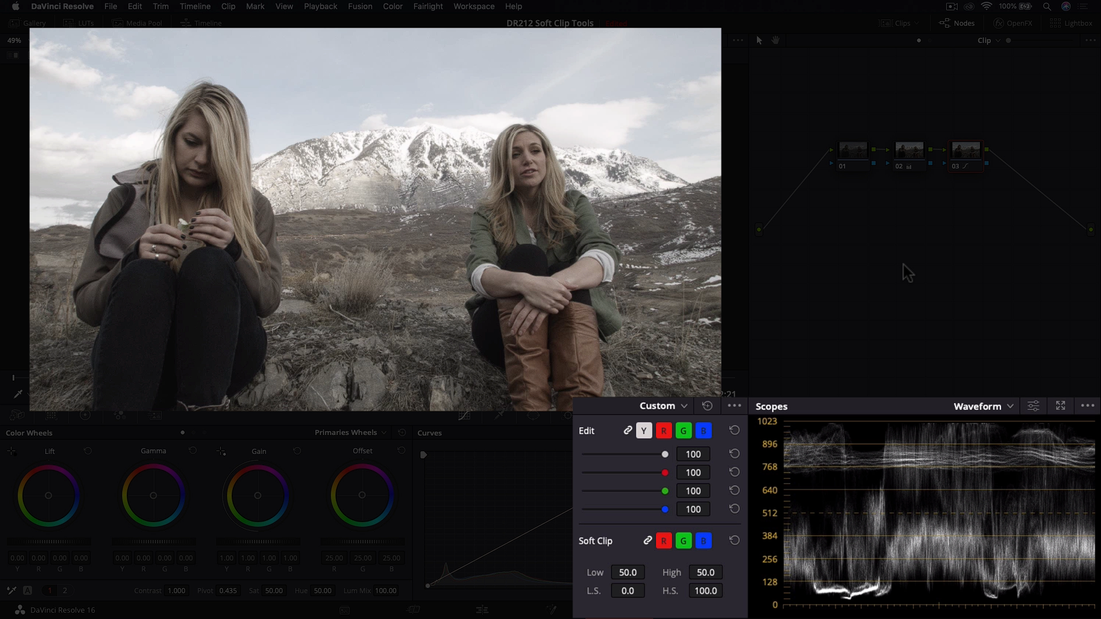Select the pointer tool in node editor
The width and height of the screenshot is (1101, 619).
[759, 40]
